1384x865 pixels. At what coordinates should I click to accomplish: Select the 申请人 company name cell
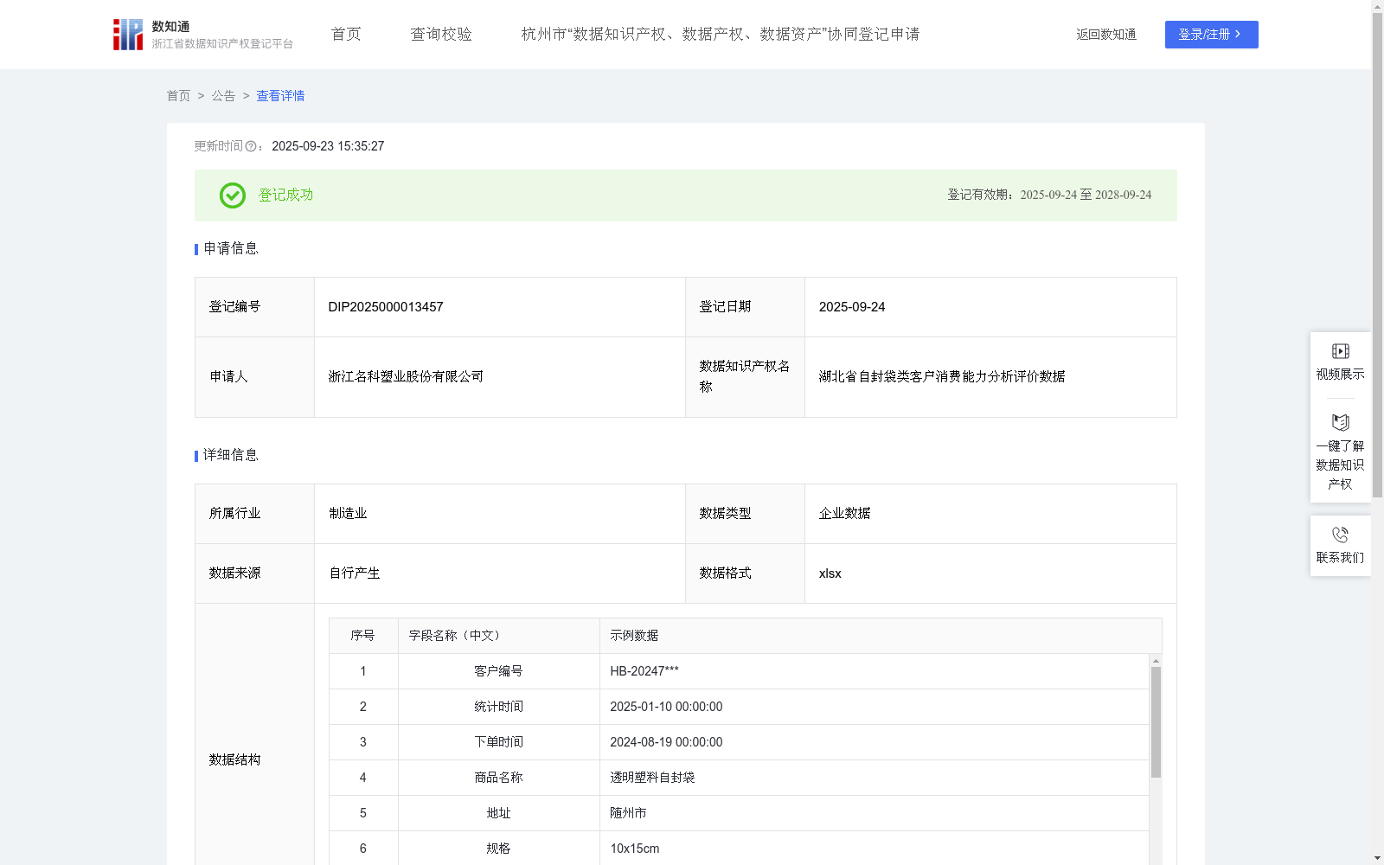click(x=405, y=376)
